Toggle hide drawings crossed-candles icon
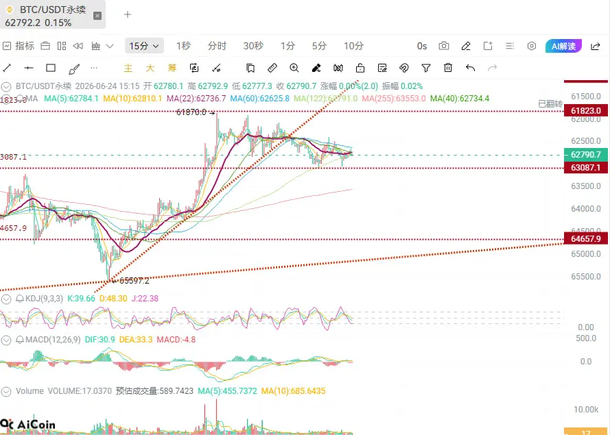The height and width of the screenshot is (435, 610). coord(338,69)
